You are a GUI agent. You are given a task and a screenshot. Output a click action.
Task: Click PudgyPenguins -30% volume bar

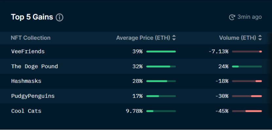click(x=247, y=96)
